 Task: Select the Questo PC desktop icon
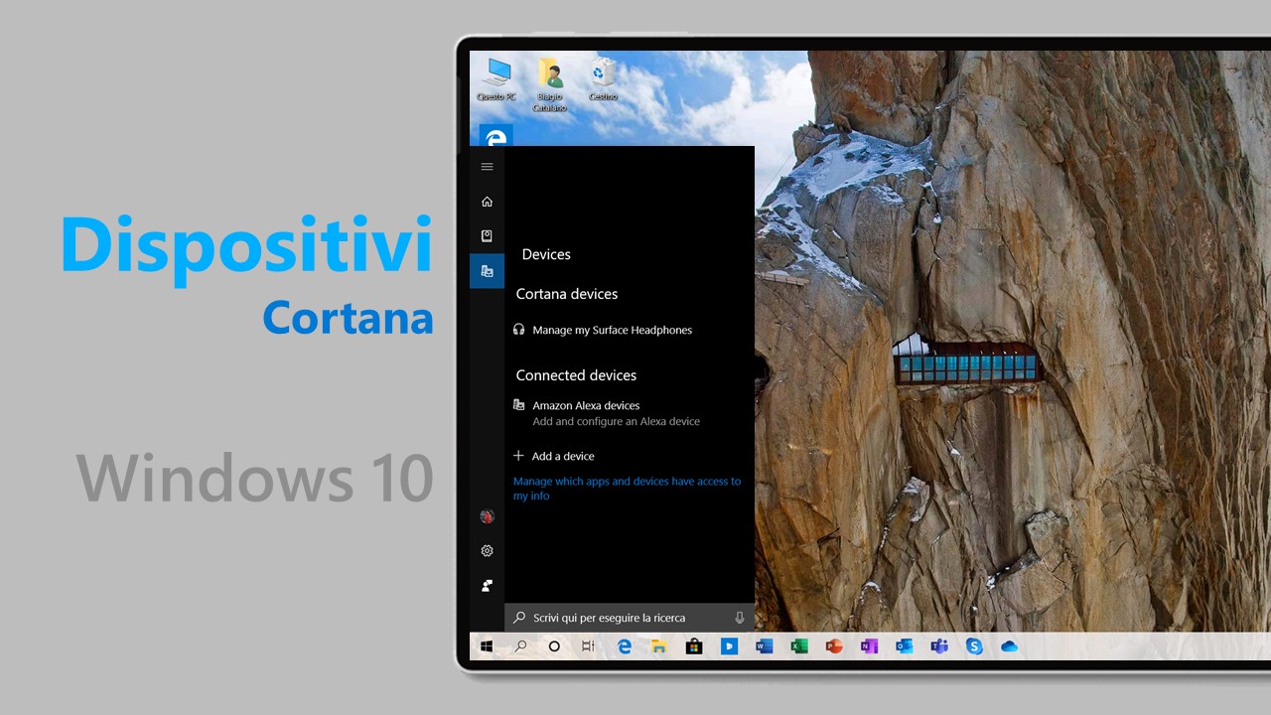496,79
